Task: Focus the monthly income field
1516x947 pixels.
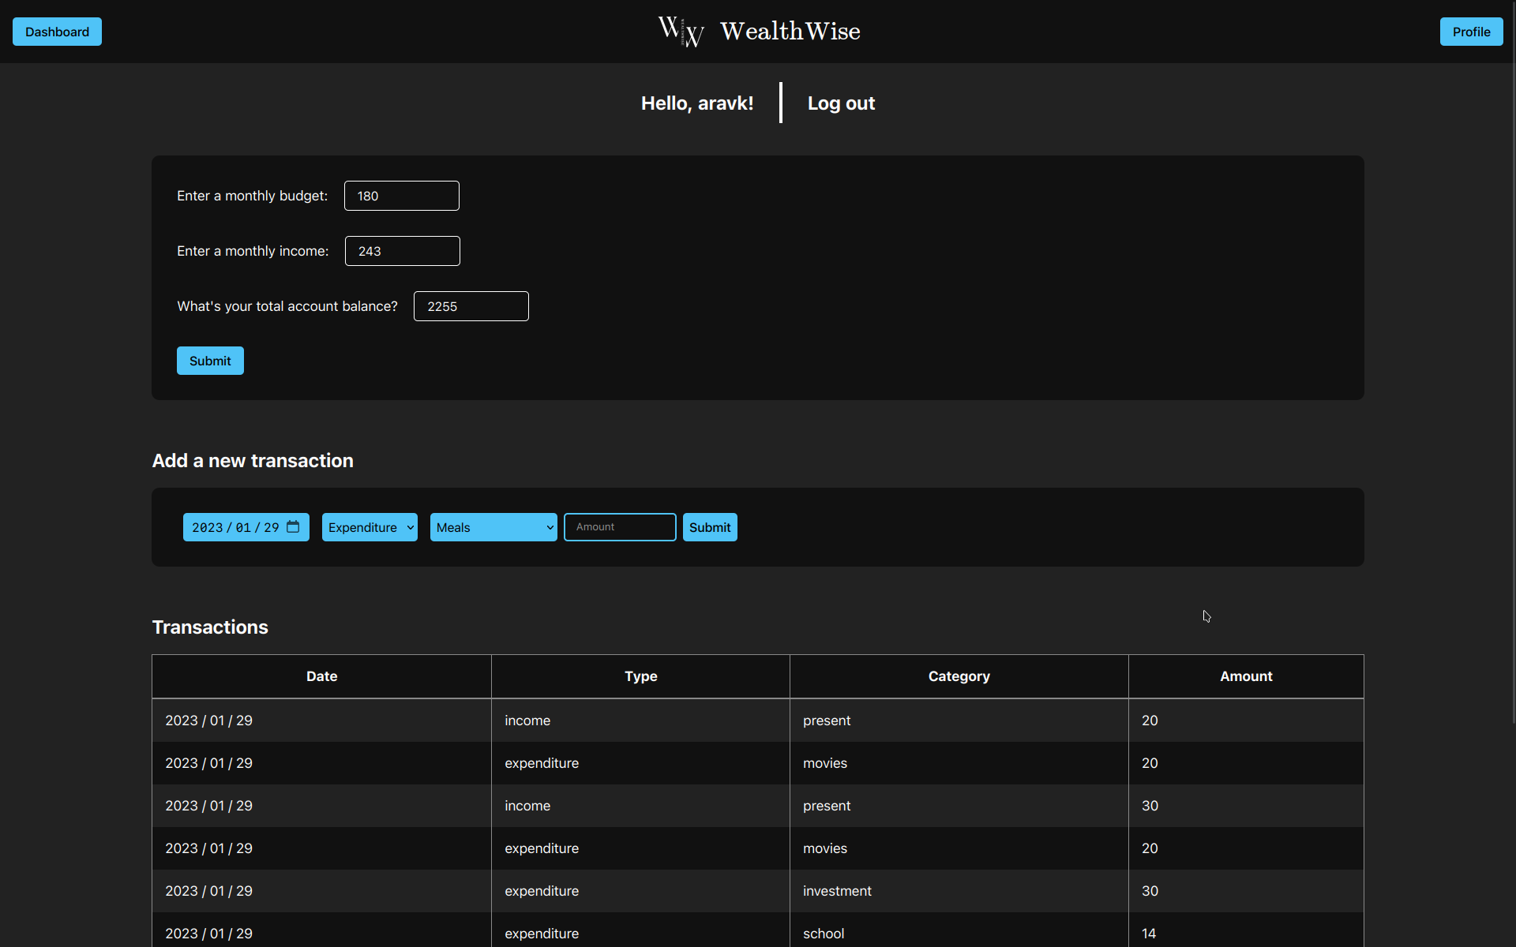Action: click(402, 251)
